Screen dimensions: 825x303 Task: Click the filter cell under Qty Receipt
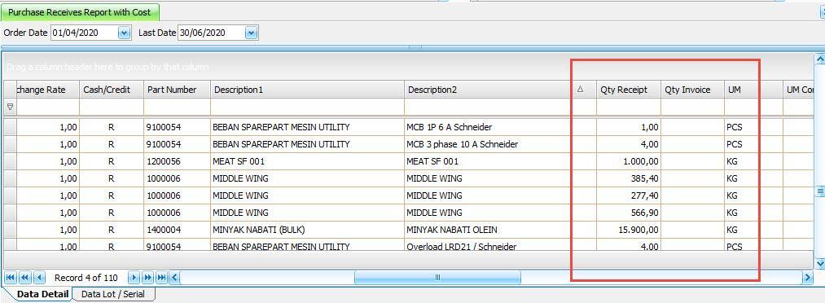coord(629,108)
